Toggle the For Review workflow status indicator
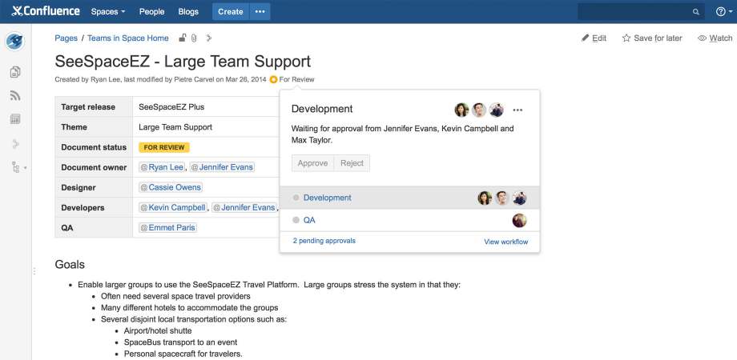737x360 pixels. 293,79
